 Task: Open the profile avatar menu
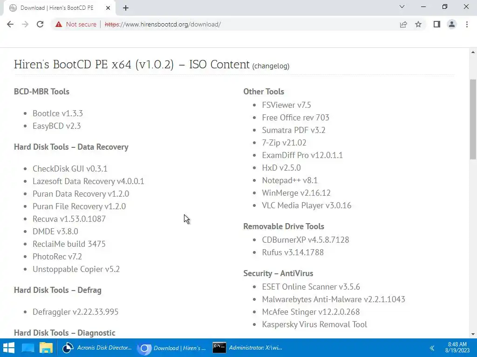coord(452,24)
